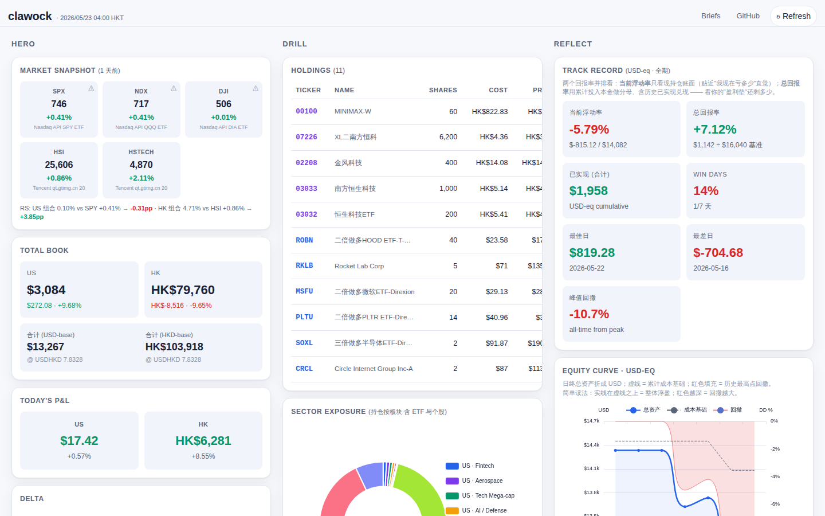825x516 pixels.
Task: Click the +3.85pp relative strength figure
Action: tap(32, 217)
